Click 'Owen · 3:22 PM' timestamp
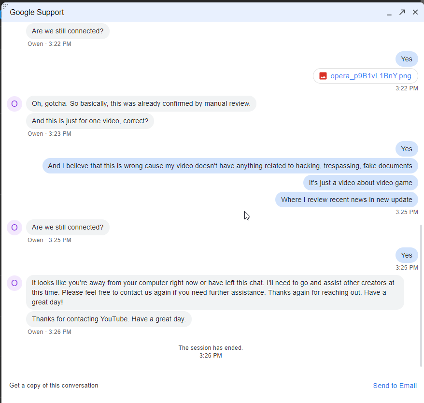Screen dimensions: 424x403 click(49, 44)
